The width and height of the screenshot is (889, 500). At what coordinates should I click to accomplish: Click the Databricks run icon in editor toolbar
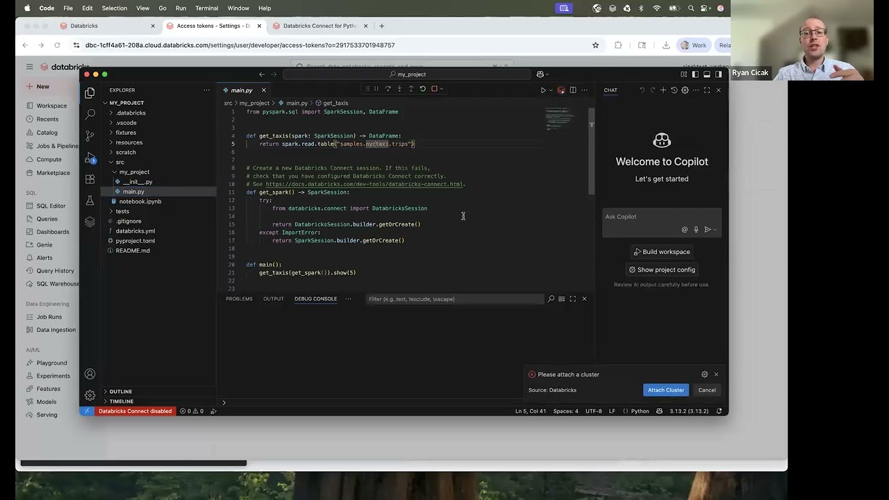point(561,90)
